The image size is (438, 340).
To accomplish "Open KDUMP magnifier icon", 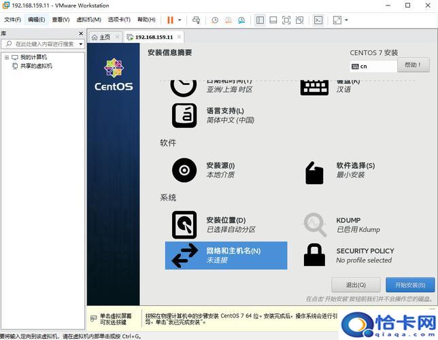I will [315, 225].
